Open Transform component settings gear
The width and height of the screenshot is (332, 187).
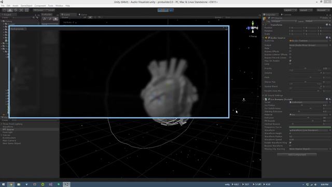click(x=330, y=25)
